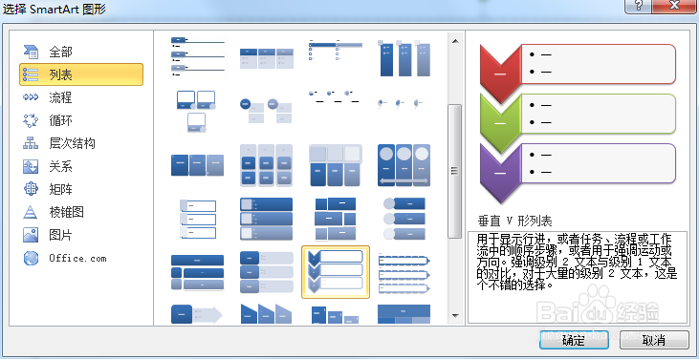Choose the stacked list with small circles

(x=334, y=96)
